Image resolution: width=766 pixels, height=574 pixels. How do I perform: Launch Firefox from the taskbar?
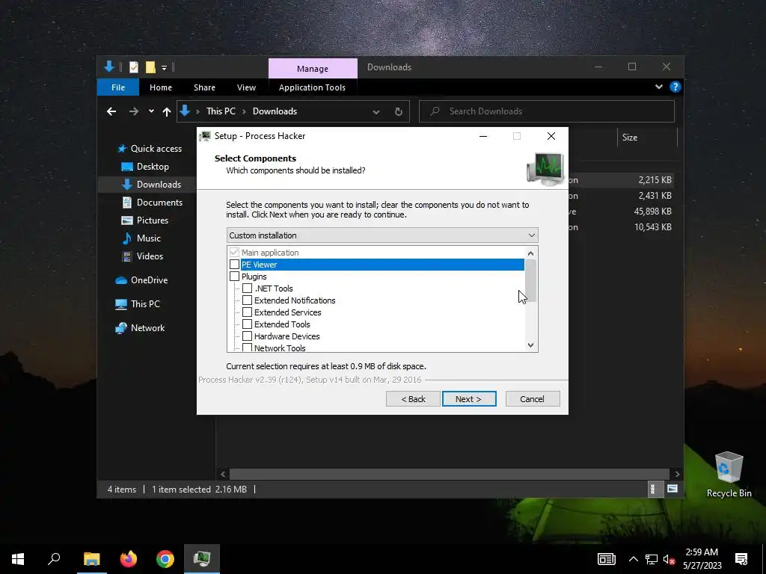click(129, 559)
